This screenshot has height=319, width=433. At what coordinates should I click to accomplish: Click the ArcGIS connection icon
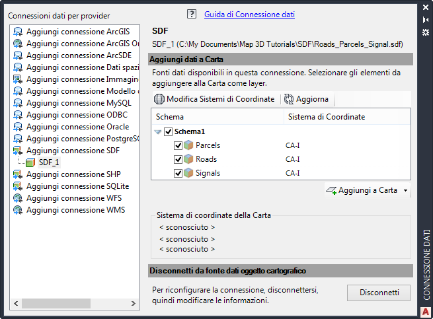(18, 32)
